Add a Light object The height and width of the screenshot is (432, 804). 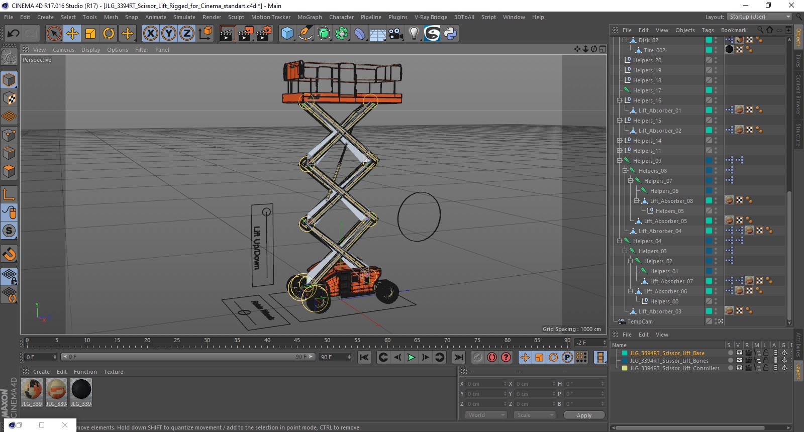(414, 34)
